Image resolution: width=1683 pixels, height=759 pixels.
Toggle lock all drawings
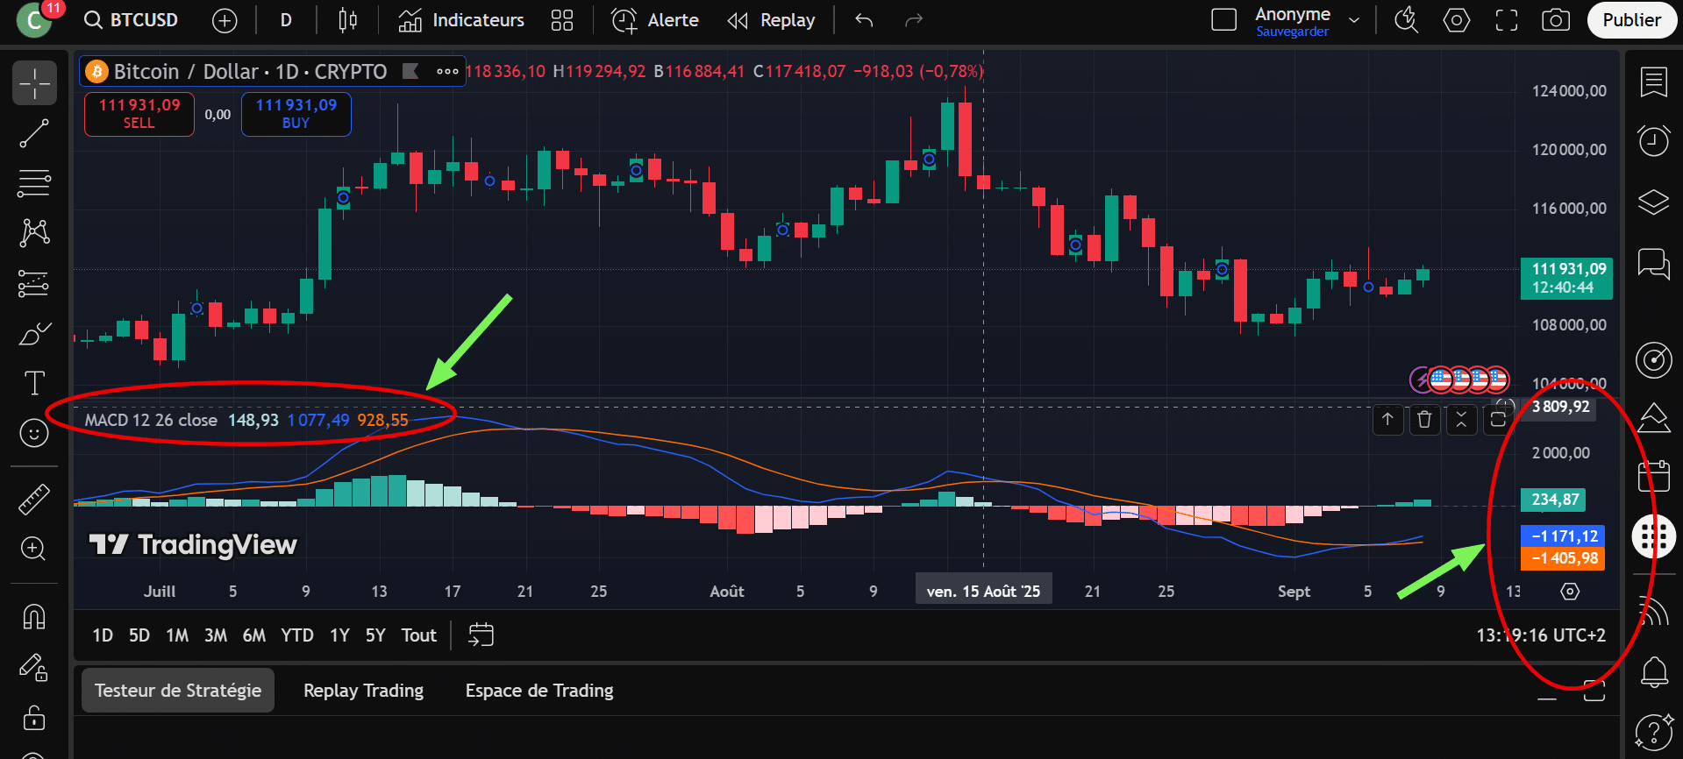pos(34,718)
